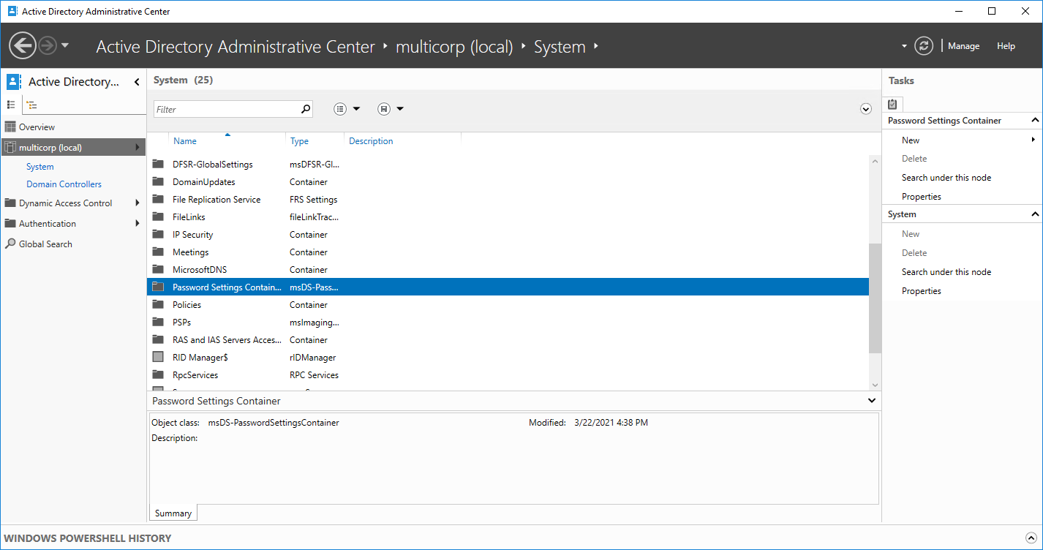
Task: Click the Password Settings Container folder icon
Action: coord(158,287)
